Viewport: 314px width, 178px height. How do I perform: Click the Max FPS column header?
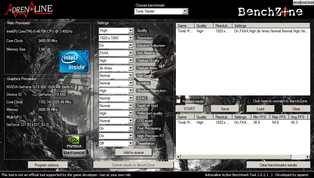(x=279, y=117)
